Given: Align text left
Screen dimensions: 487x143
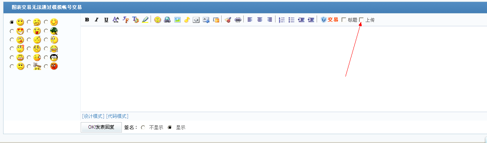Looking at the screenshot, I should pos(250,20).
